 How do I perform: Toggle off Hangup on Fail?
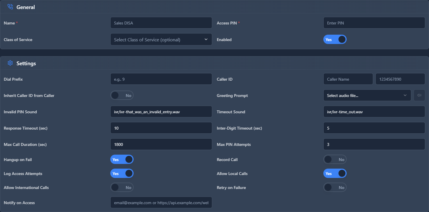(x=122, y=160)
